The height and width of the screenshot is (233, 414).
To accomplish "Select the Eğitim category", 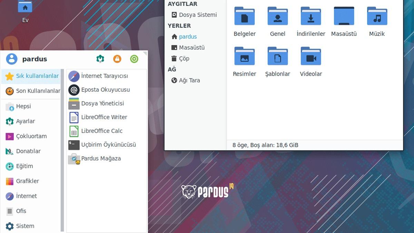I will pos(31,166).
